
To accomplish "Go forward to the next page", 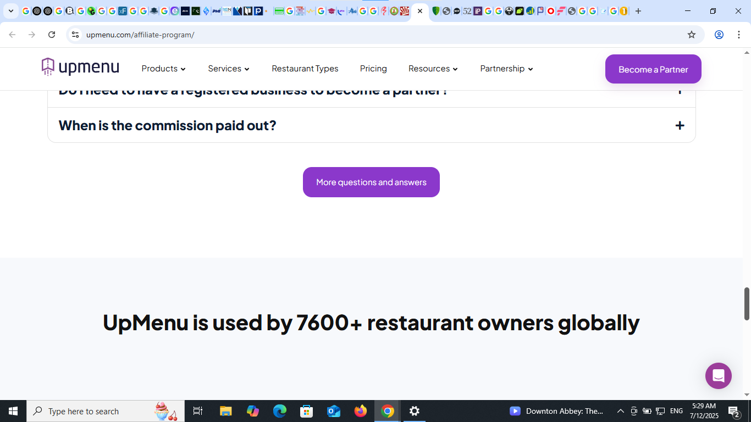I will (32, 35).
